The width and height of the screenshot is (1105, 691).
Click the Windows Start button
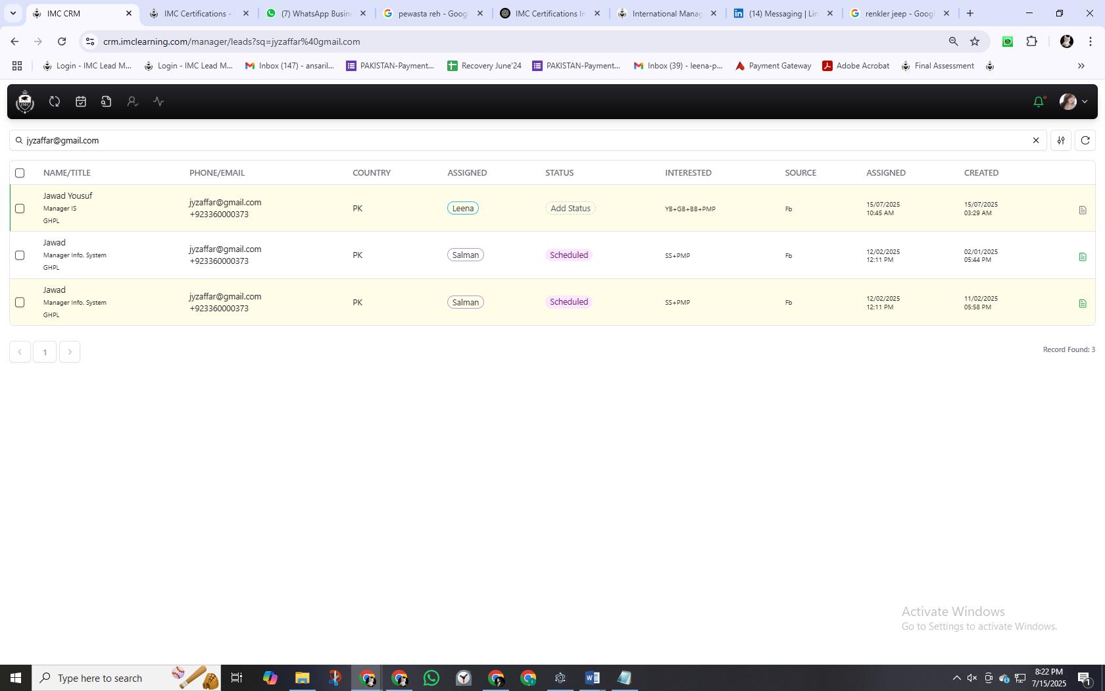(x=16, y=678)
